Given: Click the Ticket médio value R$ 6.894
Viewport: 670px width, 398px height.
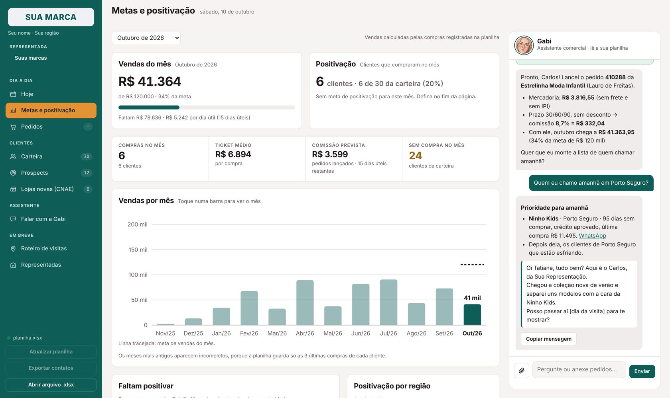Looking at the screenshot, I should (233, 154).
